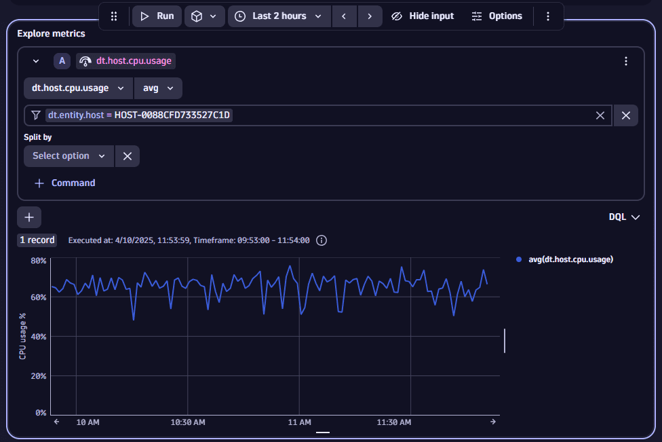The width and height of the screenshot is (662, 442).
Task: Click the A metric label badge
Action: [x=62, y=61]
